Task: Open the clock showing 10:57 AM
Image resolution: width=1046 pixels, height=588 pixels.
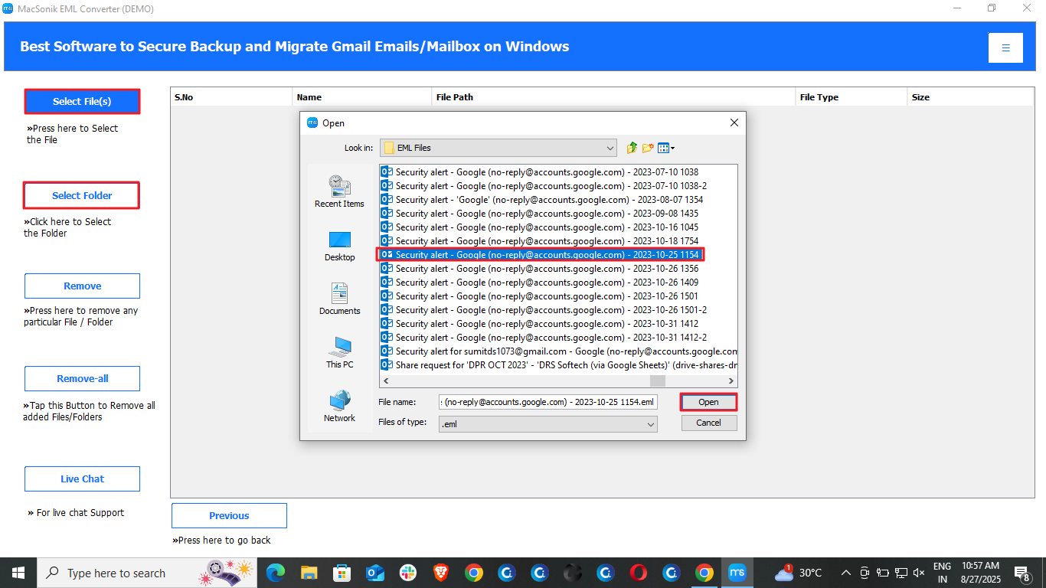Action: pyautogui.click(x=980, y=573)
